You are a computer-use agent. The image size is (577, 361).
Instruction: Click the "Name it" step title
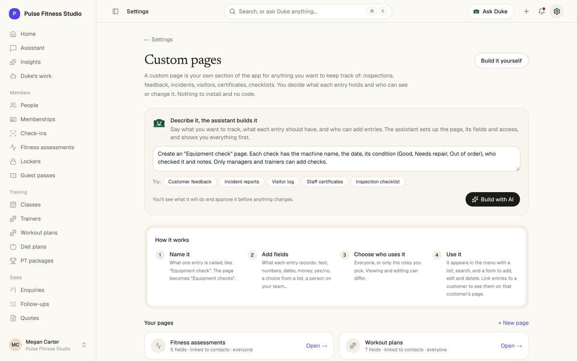click(179, 254)
